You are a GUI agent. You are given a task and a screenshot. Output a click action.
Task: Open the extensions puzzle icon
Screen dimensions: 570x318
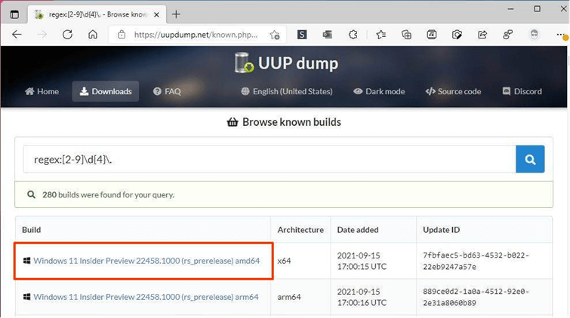[x=353, y=35]
